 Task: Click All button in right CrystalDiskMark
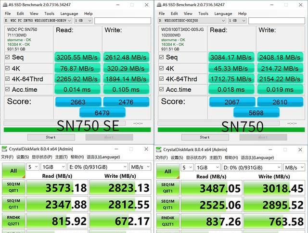[x=168, y=171]
